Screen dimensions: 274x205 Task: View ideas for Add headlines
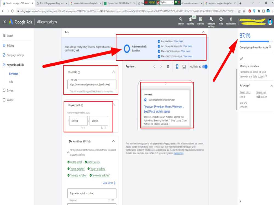tap(179, 41)
